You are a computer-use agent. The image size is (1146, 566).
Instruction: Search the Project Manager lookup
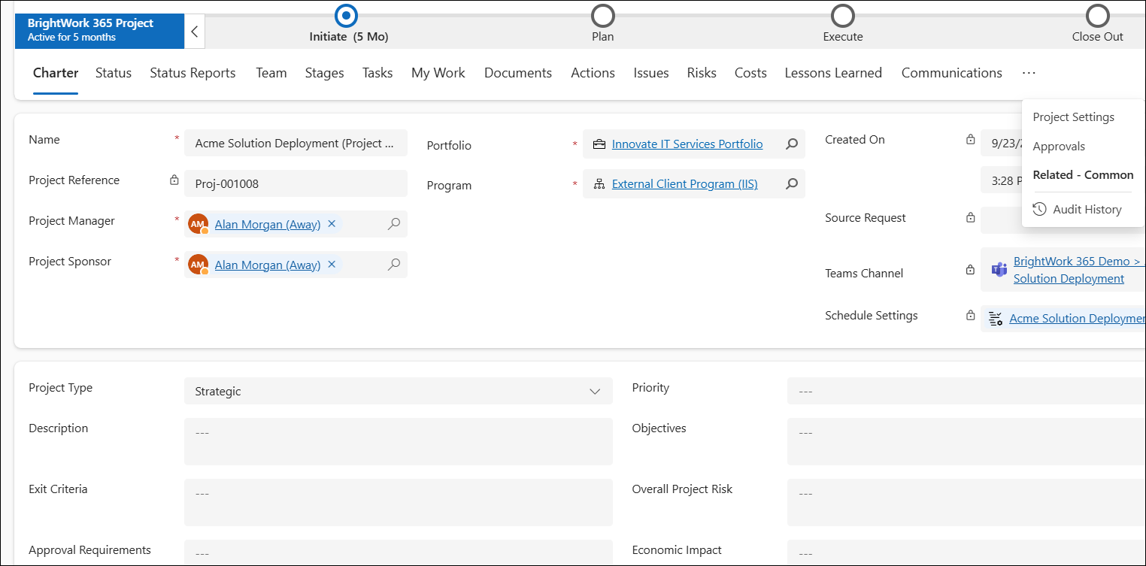click(x=394, y=224)
